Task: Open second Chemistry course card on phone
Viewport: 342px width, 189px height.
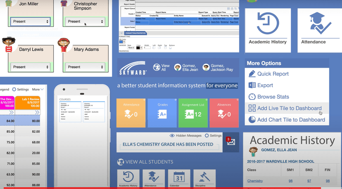Action: tap(94, 111)
